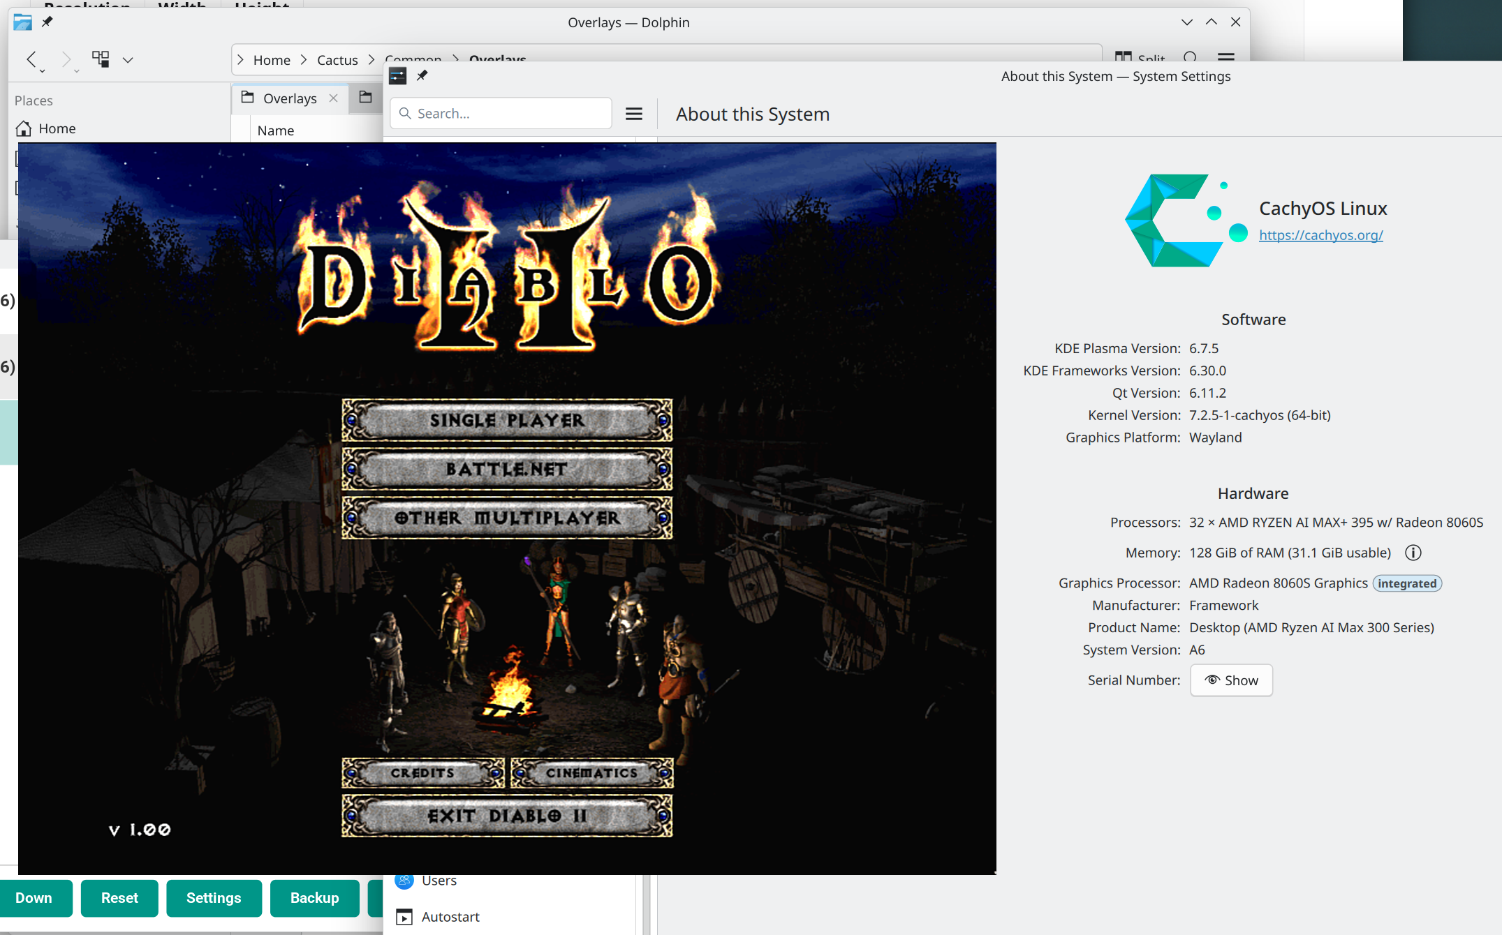Maximize Dolphin with the up chevron

point(1212,22)
